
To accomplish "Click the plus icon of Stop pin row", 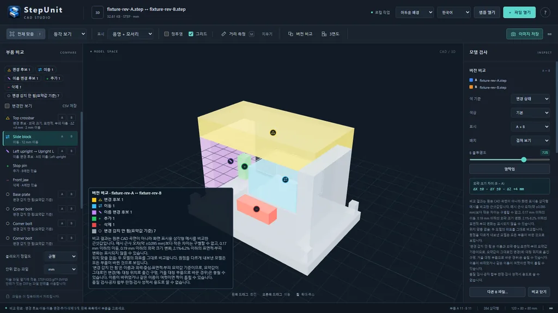I will coord(8,166).
